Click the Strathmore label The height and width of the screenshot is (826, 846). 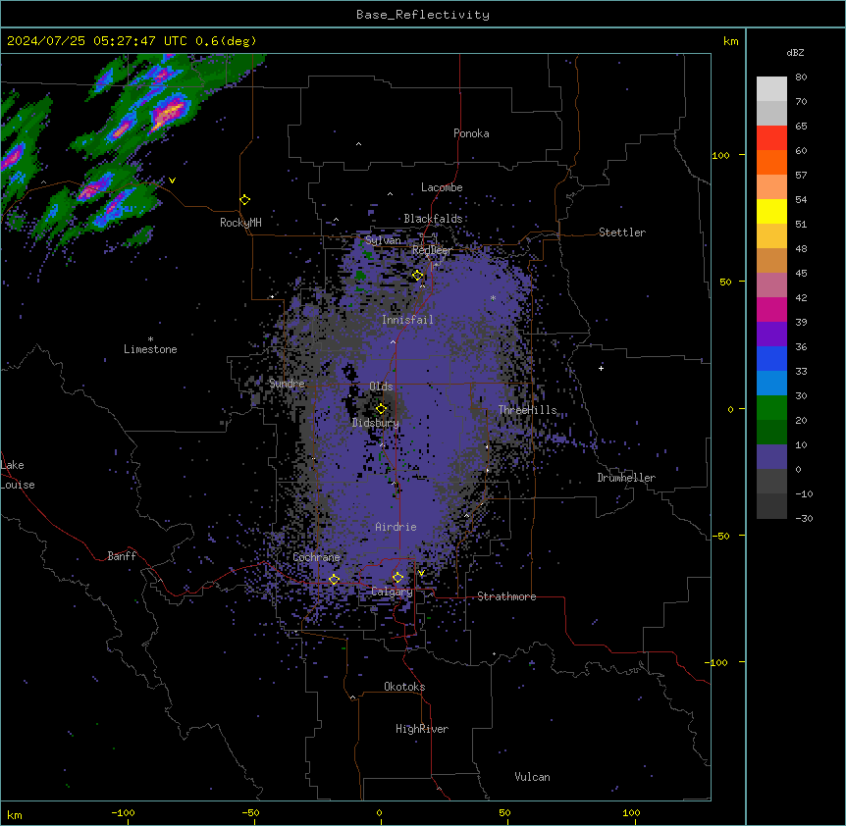click(x=506, y=596)
